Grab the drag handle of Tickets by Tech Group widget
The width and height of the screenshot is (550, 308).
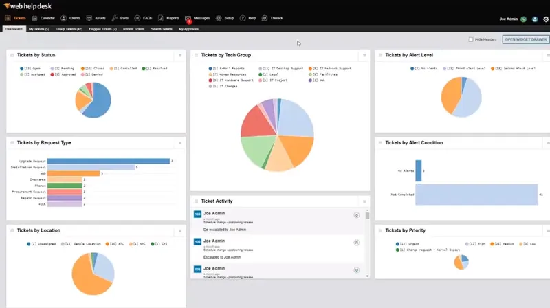196,55
